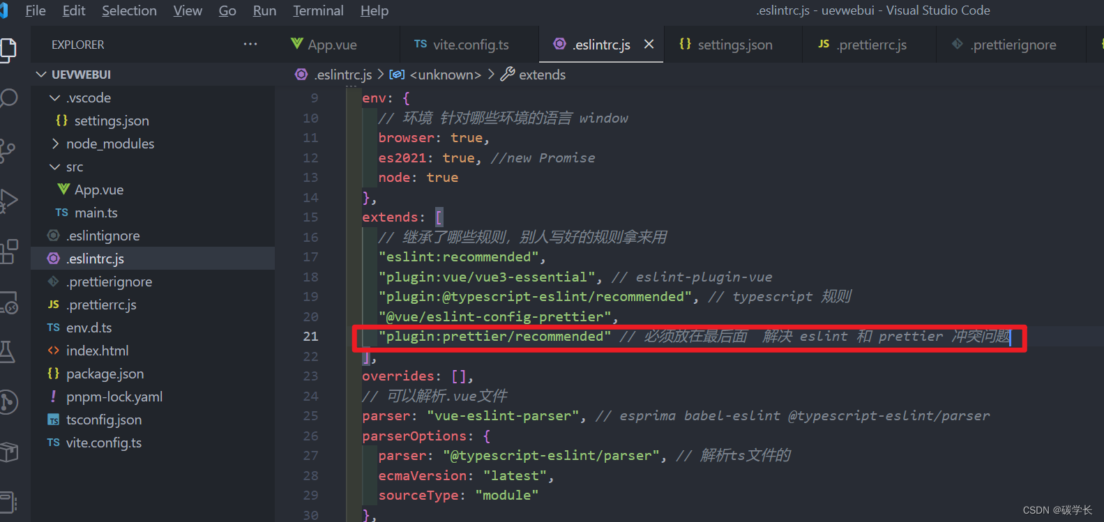Screen dimensions: 1104x522
Task: Open the Git graph icon in activity bar
Action: tap(7, 402)
